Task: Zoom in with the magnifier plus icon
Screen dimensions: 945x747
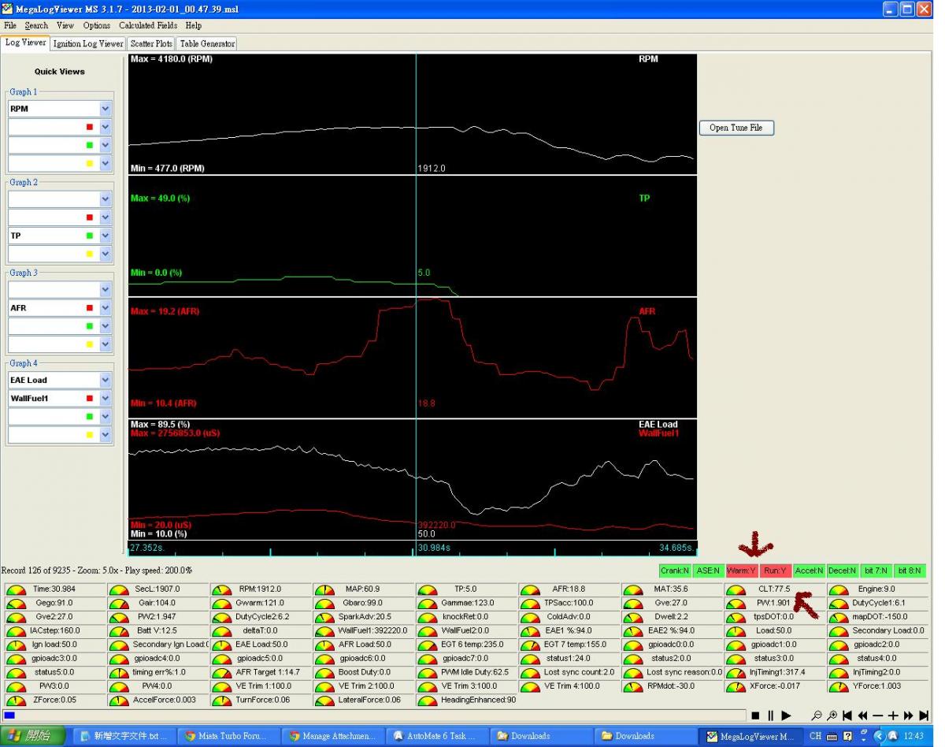Action: tap(832, 715)
